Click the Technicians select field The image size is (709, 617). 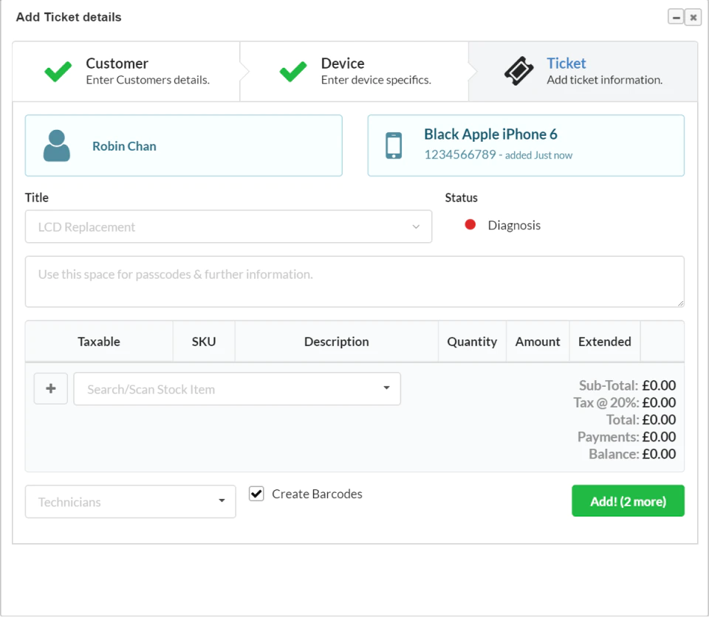coord(130,502)
